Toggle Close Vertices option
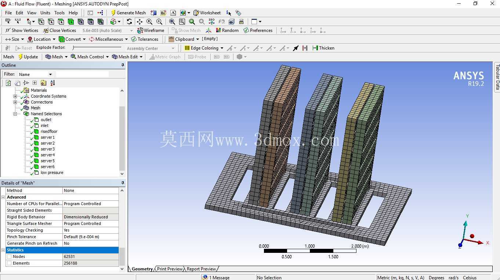 coord(59,30)
